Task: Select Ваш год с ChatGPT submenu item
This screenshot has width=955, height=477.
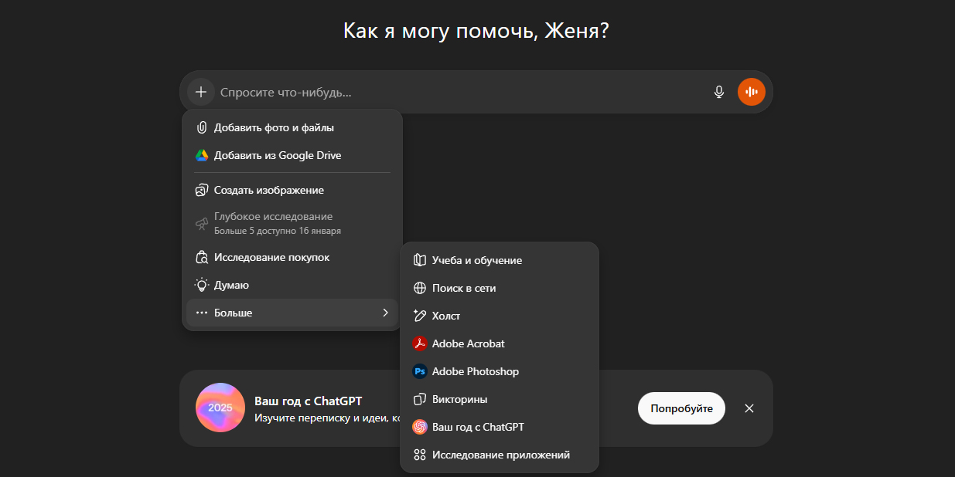Action: pyautogui.click(x=500, y=427)
